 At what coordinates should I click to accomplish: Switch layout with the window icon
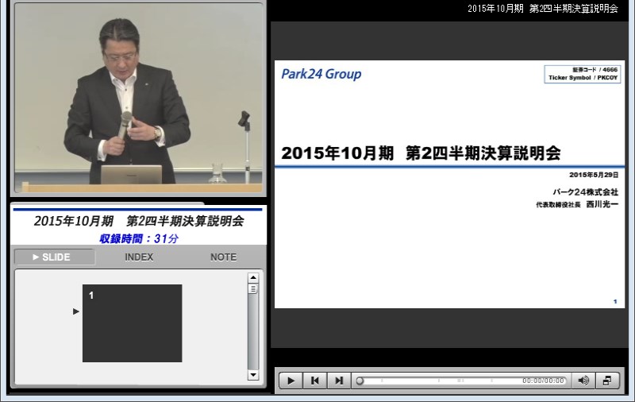[607, 381]
